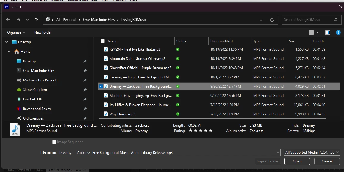Sort by the Name column

click(112, 41)
